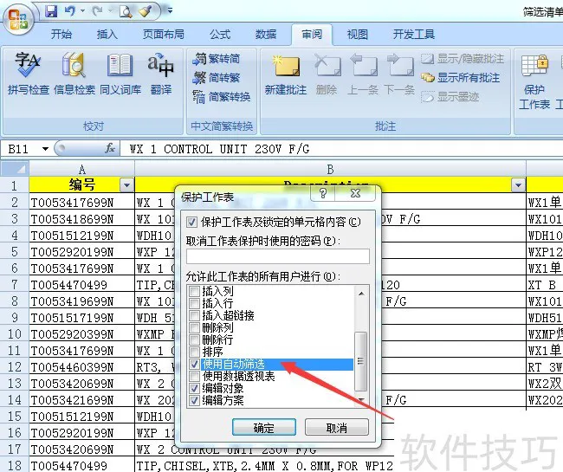
Task: Open the Description column filter dropdown
Action: [518, 185]
